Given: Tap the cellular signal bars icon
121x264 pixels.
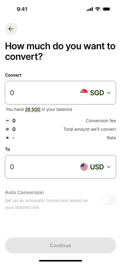Looking at the screenshot, I should click(x=90, y=9).
